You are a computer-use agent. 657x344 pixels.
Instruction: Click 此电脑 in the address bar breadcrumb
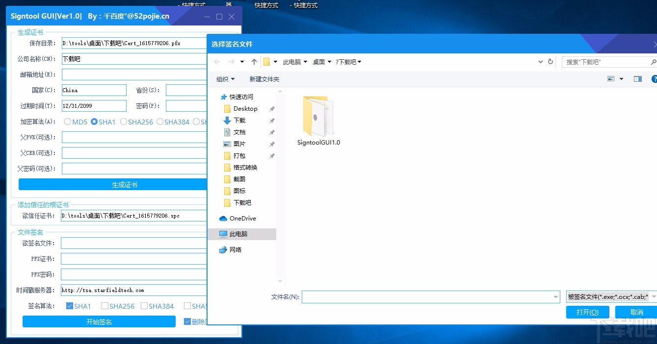tap(293, 62)
